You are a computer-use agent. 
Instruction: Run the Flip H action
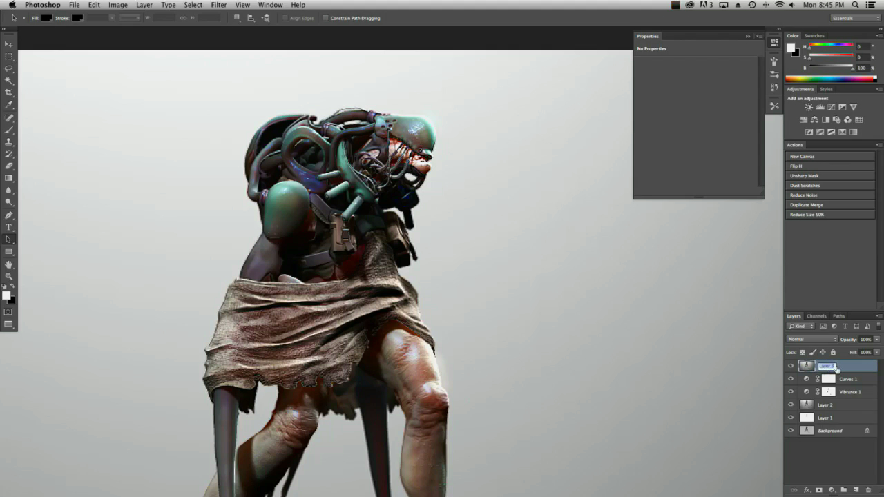(832, 166)
